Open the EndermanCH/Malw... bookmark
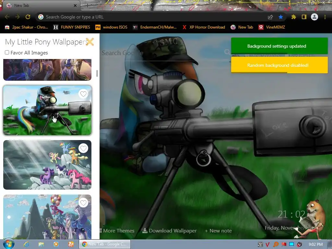The image size is (332, 249). pos(155,27)
